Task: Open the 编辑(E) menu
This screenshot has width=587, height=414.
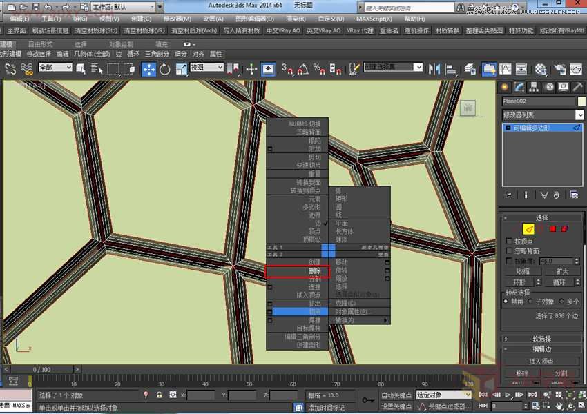Action: coord(20,19)
